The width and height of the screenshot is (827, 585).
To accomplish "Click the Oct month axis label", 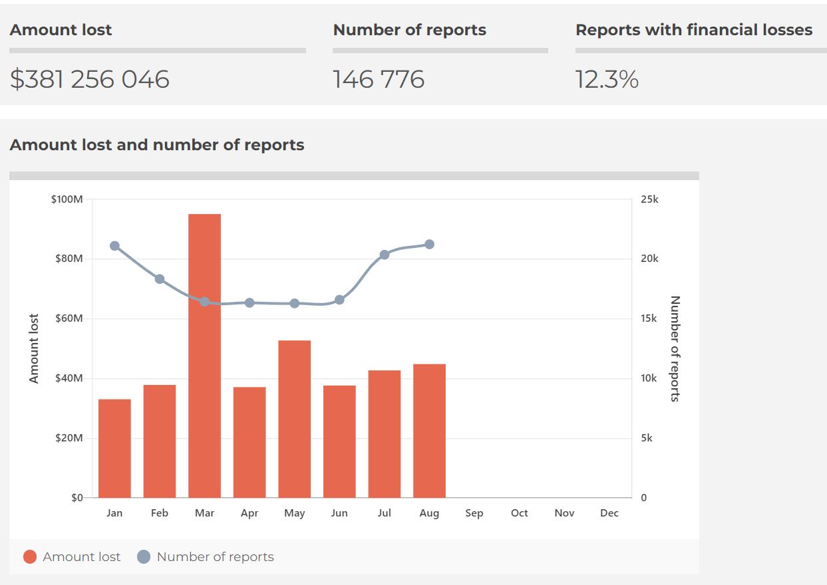I will click(x=520, y=513).
